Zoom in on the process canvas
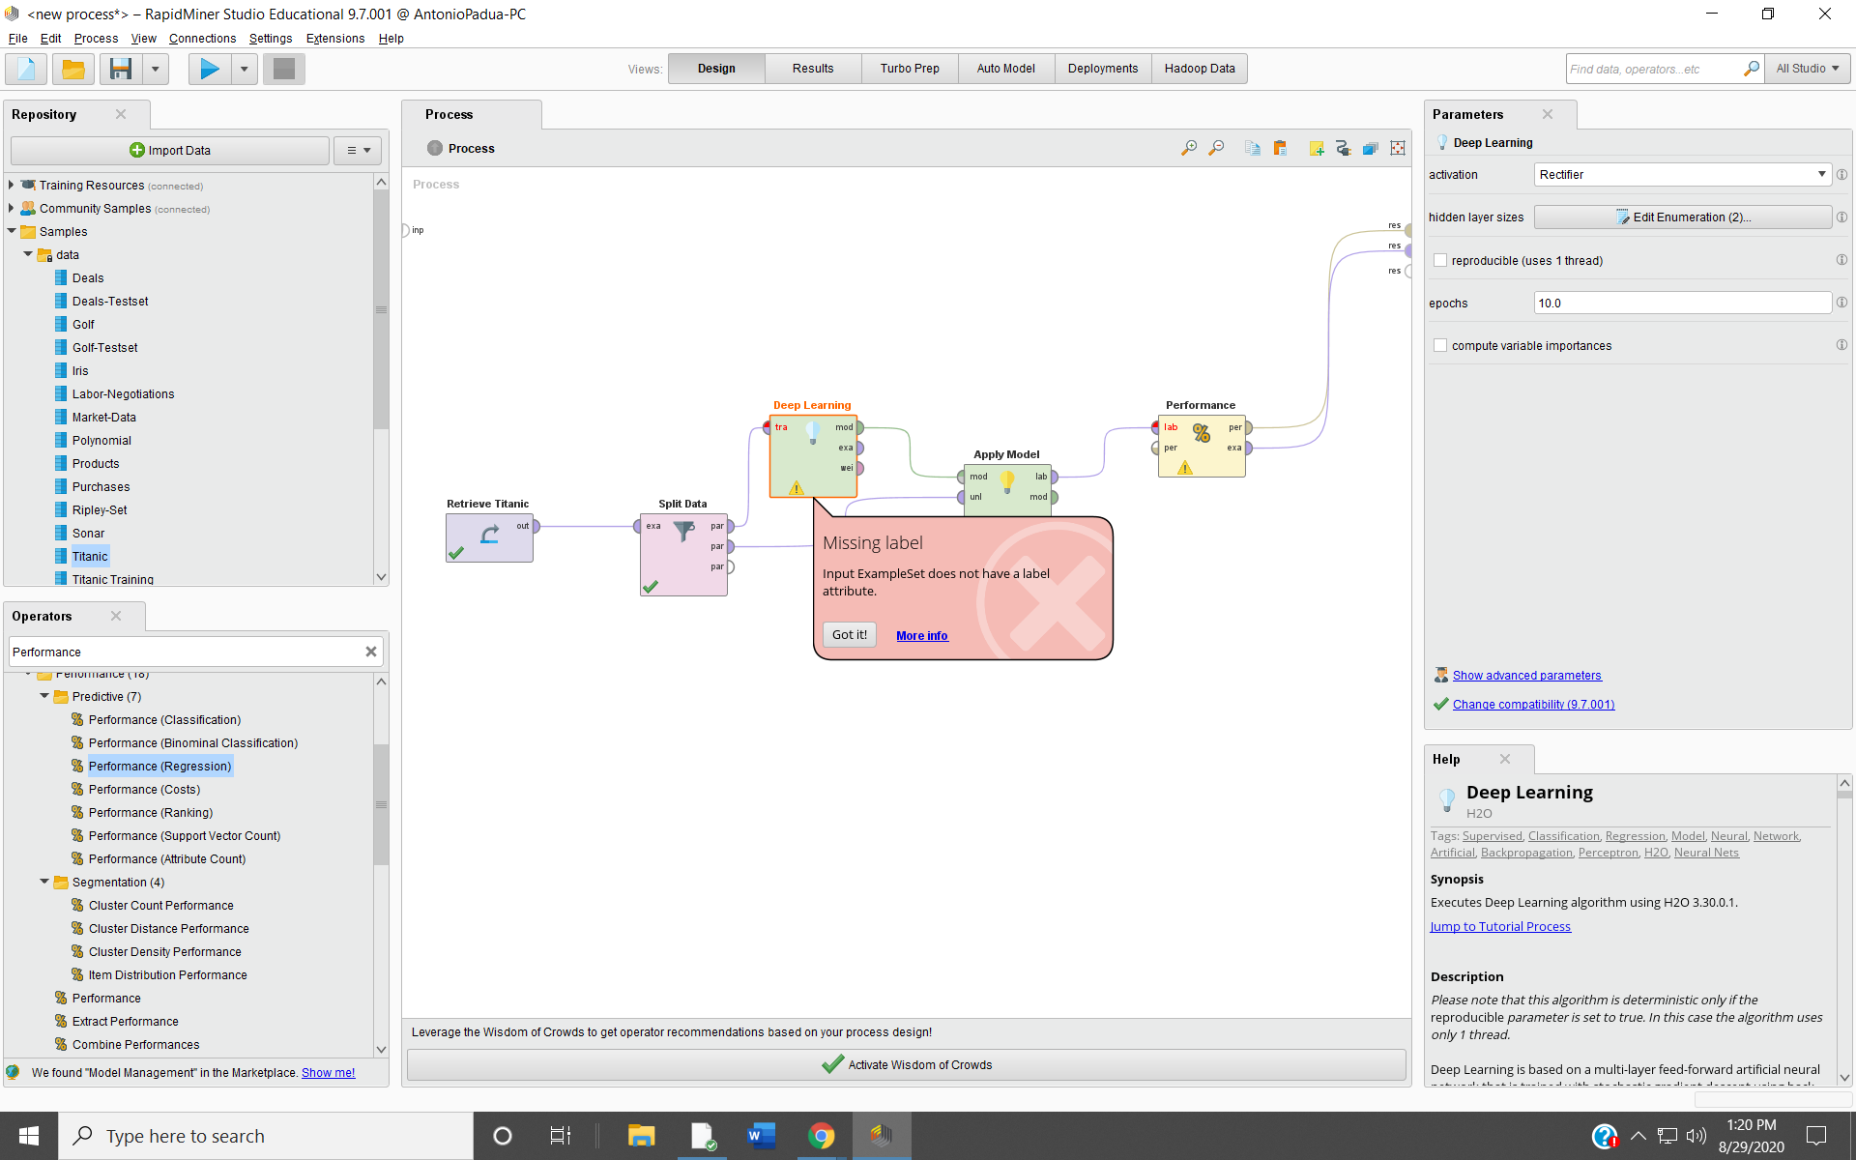Screen dimensions: 1856x1160 pos(1189,148)
